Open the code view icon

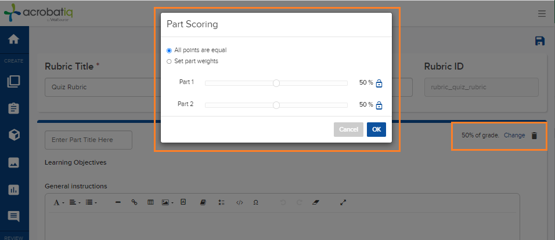(240, 202)
